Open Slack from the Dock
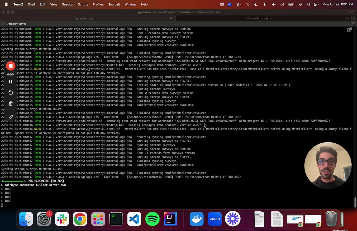The width and height of the screenshot is (357, 231). [x=62, y=219]
